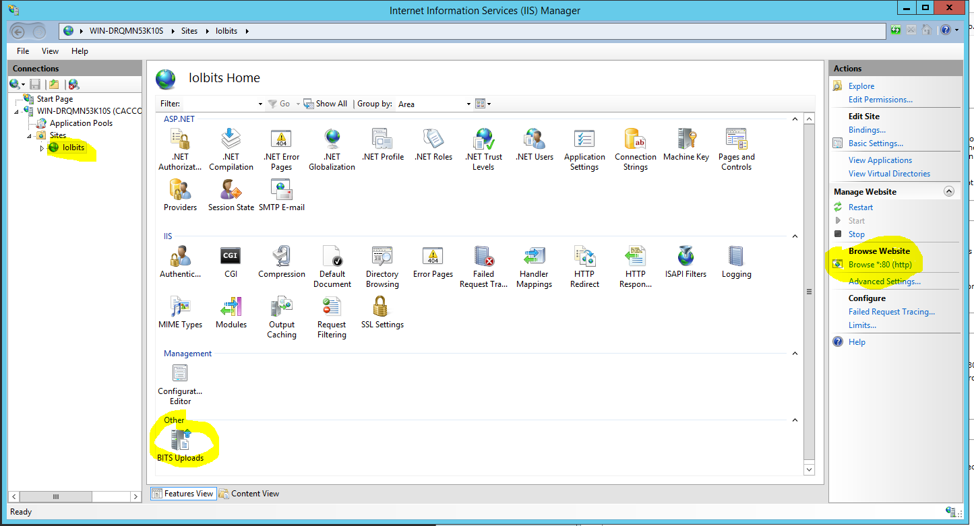This screenshot has width=974, height=526.
Task: Expand the lolbits site node
Action: point(42,147)
